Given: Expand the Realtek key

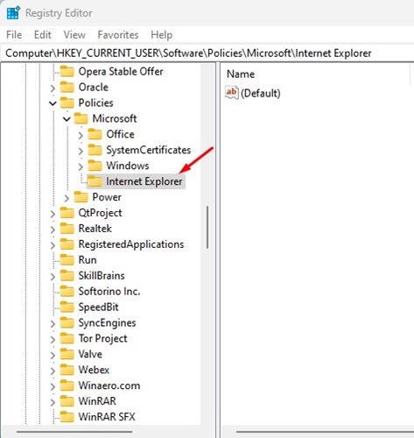Looking at the screenshot, I should click(53, 230).
